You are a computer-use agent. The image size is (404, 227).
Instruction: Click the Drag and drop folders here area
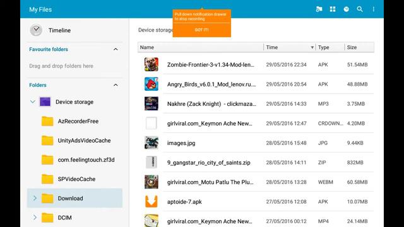click(x=61, y=66)
